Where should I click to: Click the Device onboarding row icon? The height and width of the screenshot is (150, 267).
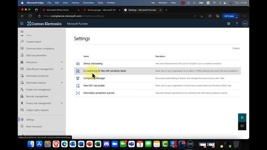tap(78, 64)
